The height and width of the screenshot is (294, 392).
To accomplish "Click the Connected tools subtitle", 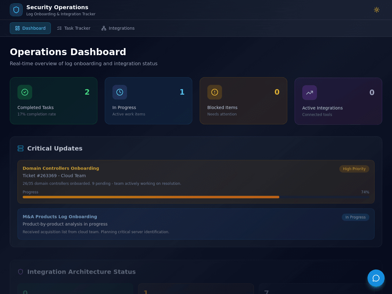I will pyautogui.click(x=317, y=115).
